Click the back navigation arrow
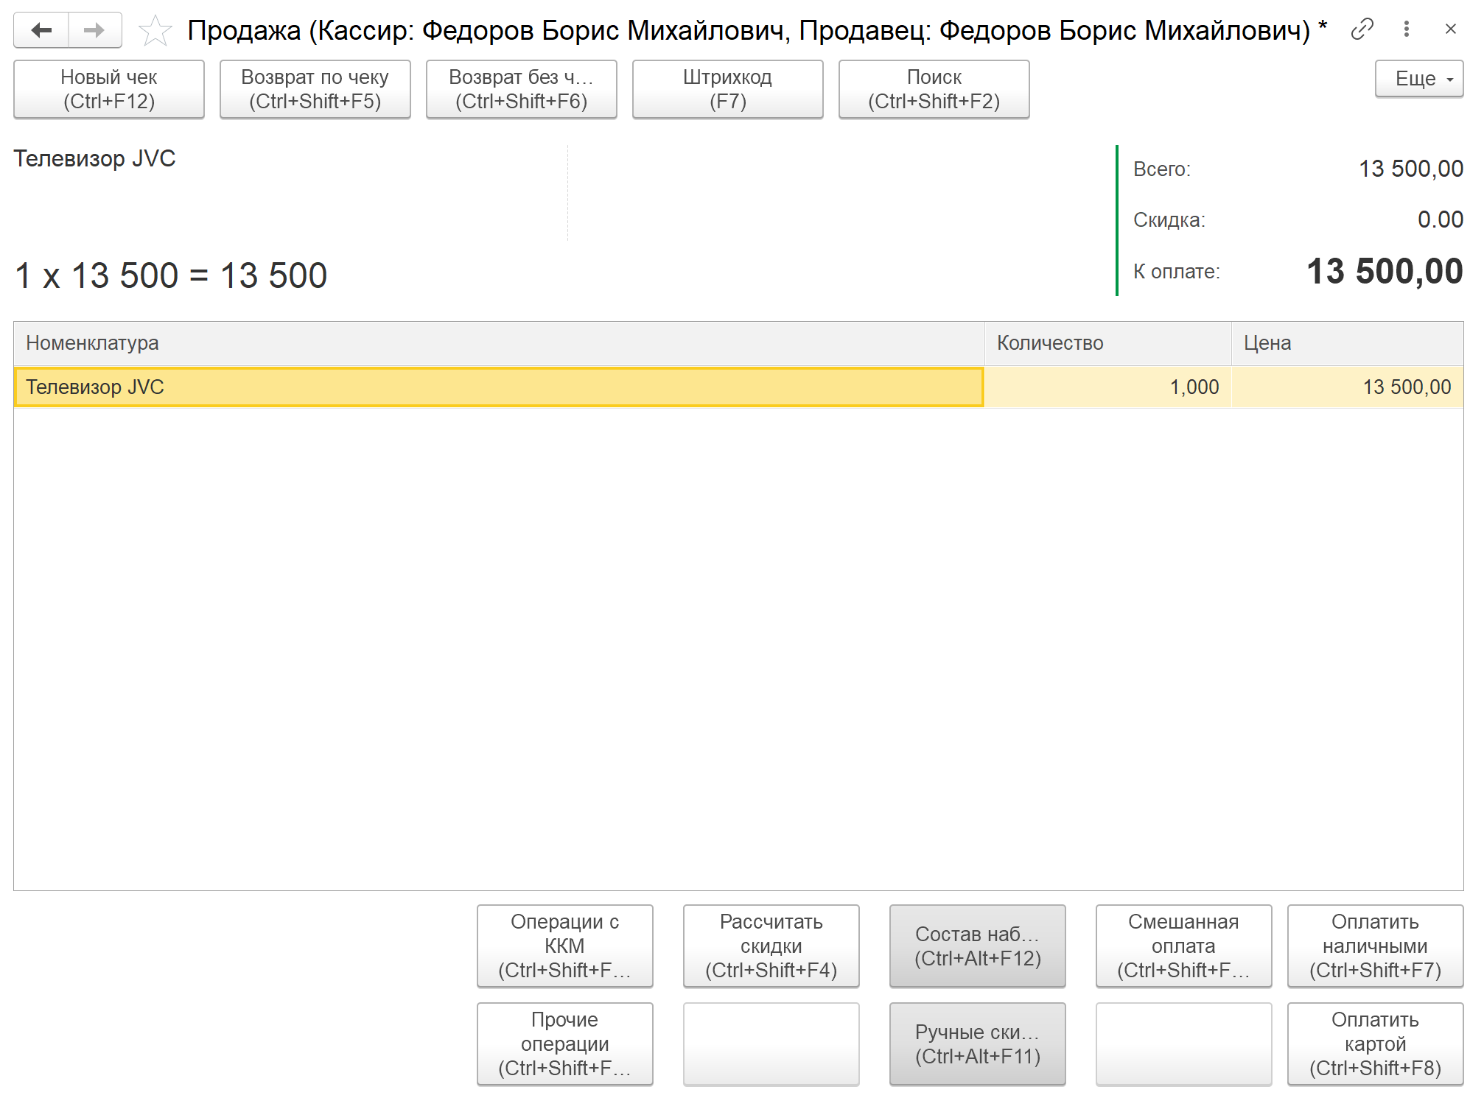The height and width of the screenshot is (1098, 1484). pyautogui.click(x=41, y=30)
